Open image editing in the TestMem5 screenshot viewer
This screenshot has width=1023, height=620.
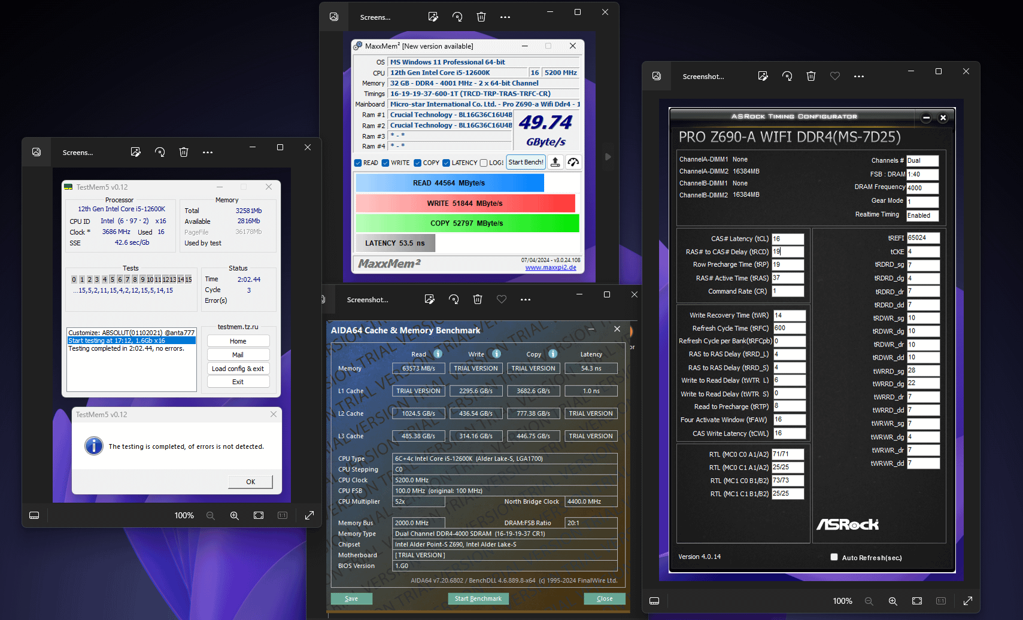136,152
